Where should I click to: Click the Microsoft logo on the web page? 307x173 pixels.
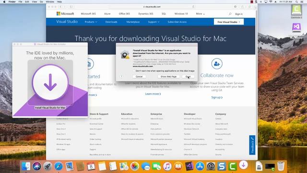tap(65, 13)
